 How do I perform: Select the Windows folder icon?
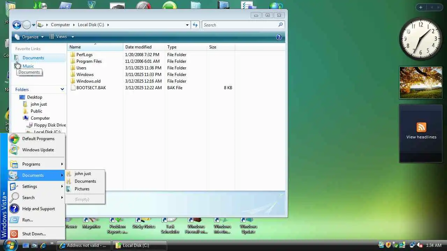click(73, 75)
